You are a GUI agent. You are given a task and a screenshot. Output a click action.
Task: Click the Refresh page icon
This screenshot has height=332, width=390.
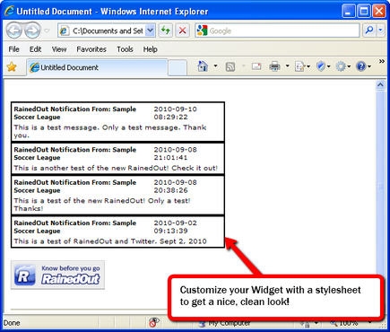pos(165,31)
